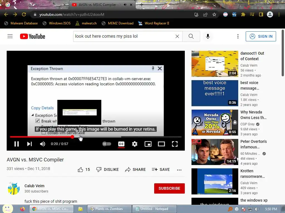Open player settings gear

pyautogui.click(x=135, y=144)
